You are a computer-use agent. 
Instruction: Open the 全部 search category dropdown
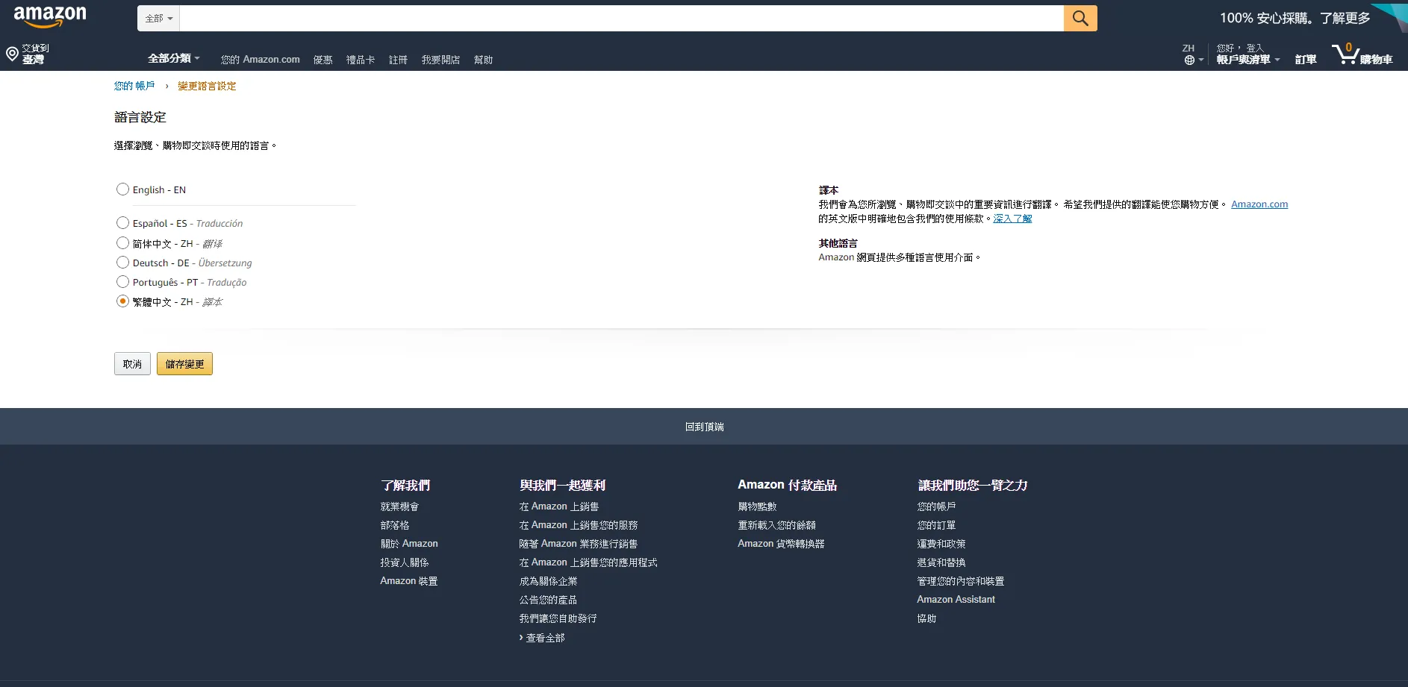coord(159,18)
